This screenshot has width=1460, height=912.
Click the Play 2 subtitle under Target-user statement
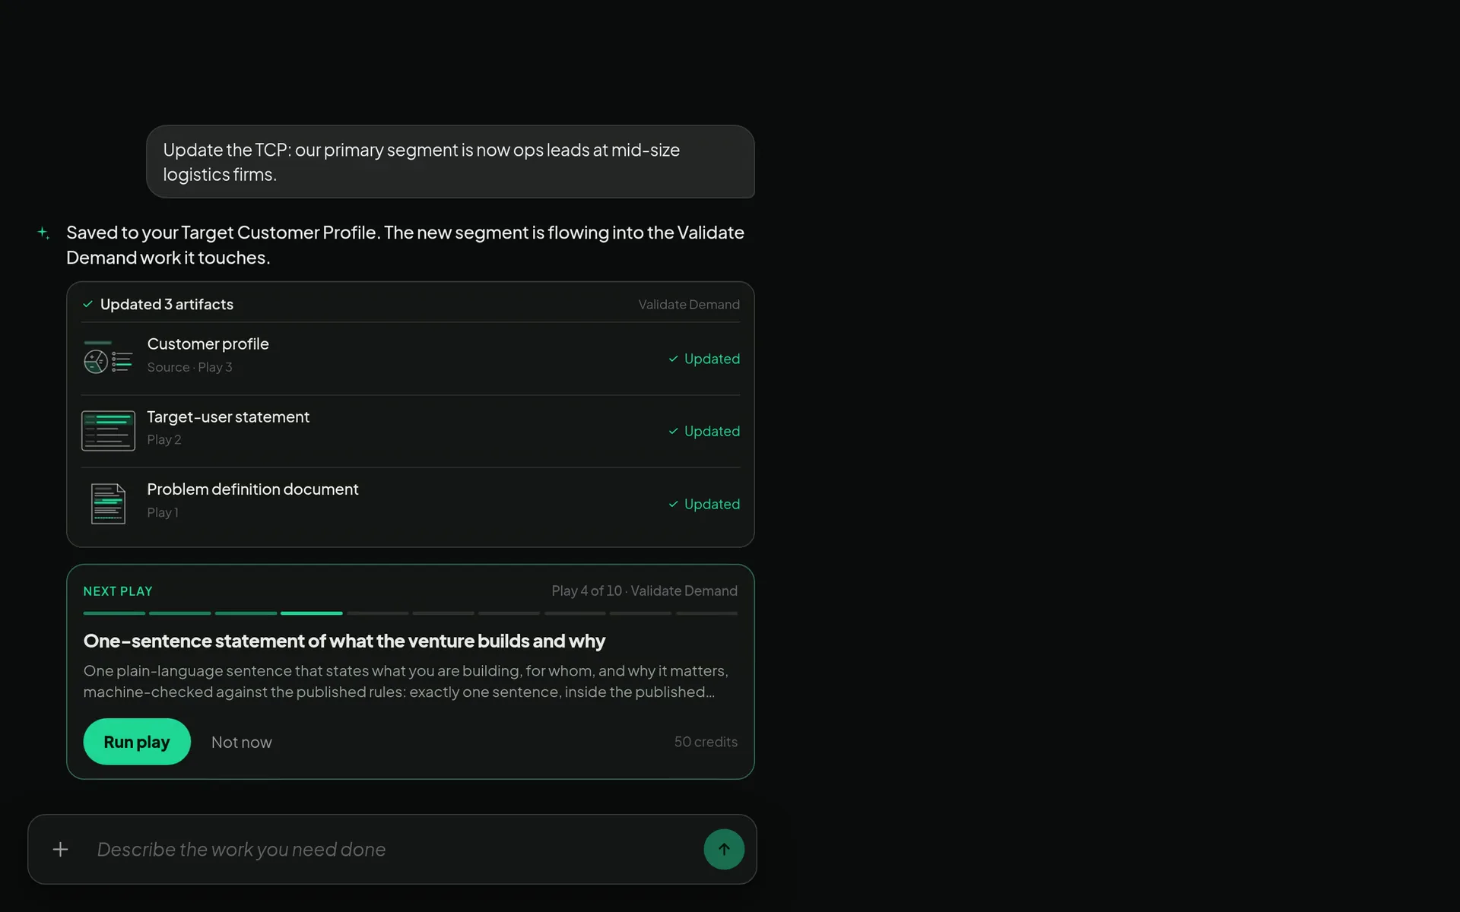[163, 439]
